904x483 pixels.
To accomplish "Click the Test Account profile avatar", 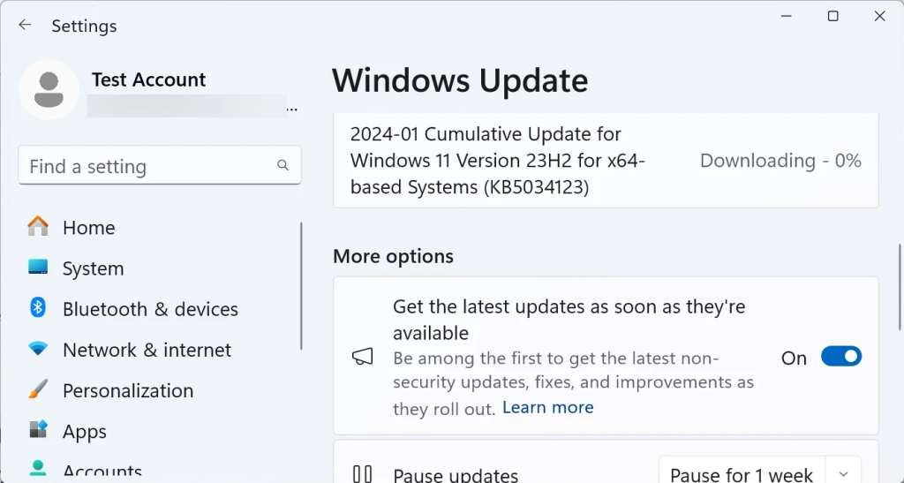I will point(49,89).
